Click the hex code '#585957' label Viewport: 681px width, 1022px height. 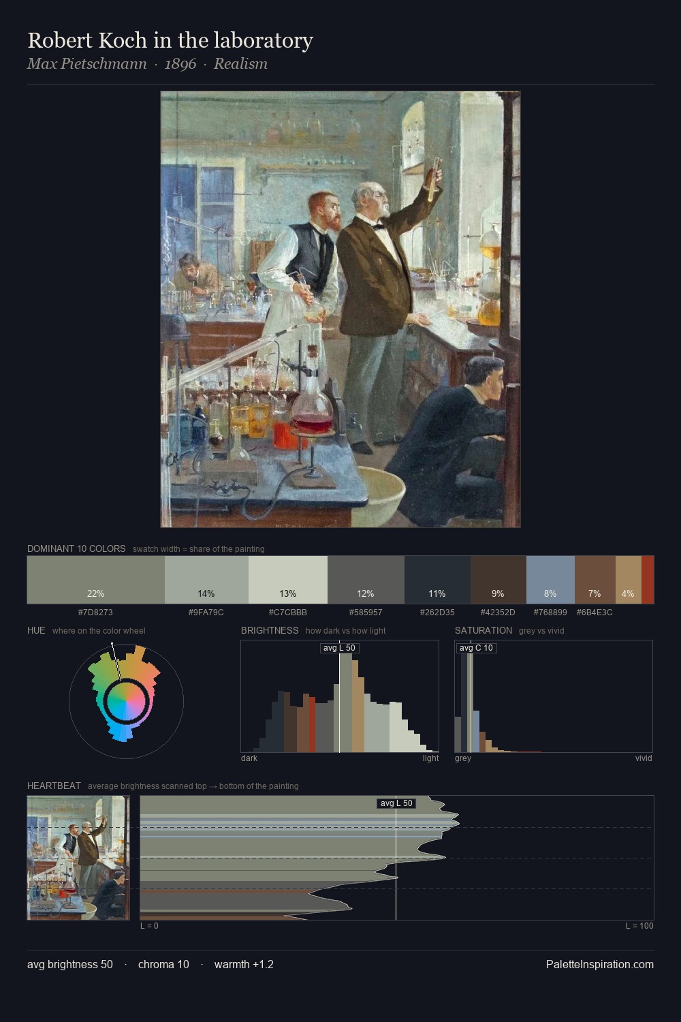[x=366, y=612]
